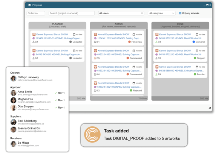Click the Active column scrollbar
Image resolution: width=216 pixels, height=155 pixels.
(147, 49)
